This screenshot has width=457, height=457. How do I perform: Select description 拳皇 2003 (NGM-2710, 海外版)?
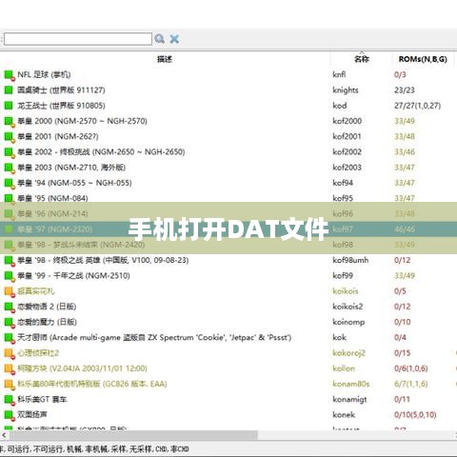click(71, 168)
